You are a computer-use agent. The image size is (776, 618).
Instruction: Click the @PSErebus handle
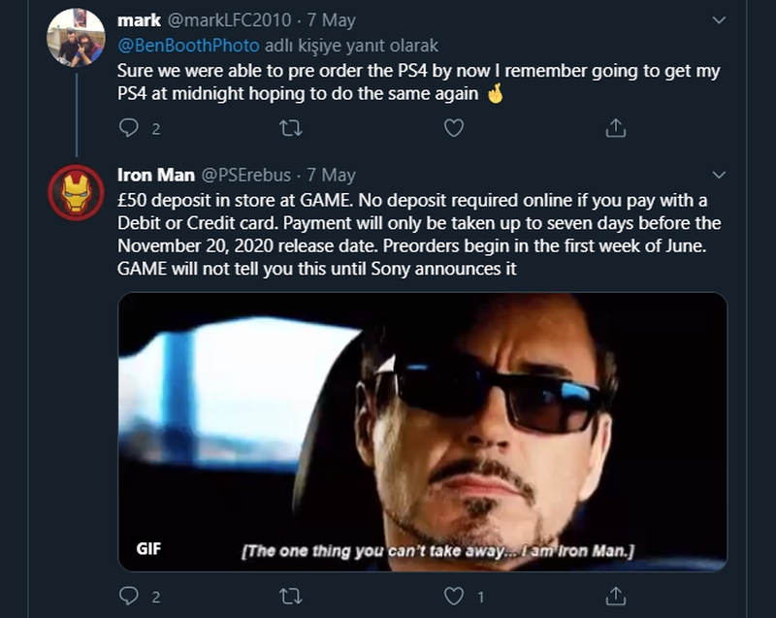point(246,176)
